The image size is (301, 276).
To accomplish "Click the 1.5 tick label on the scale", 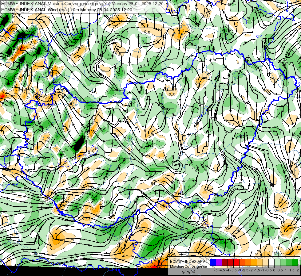I will tap(292, 270).
